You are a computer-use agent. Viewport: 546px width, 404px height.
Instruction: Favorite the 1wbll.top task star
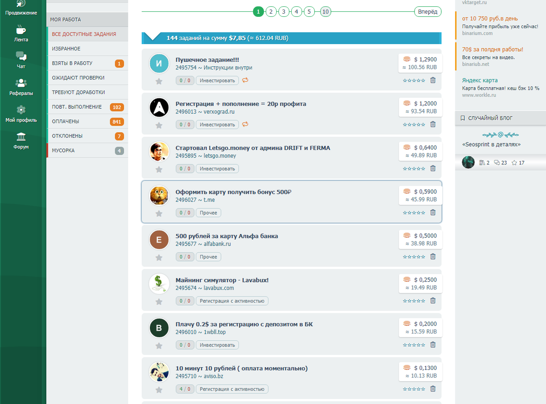[x=159, y=346]
